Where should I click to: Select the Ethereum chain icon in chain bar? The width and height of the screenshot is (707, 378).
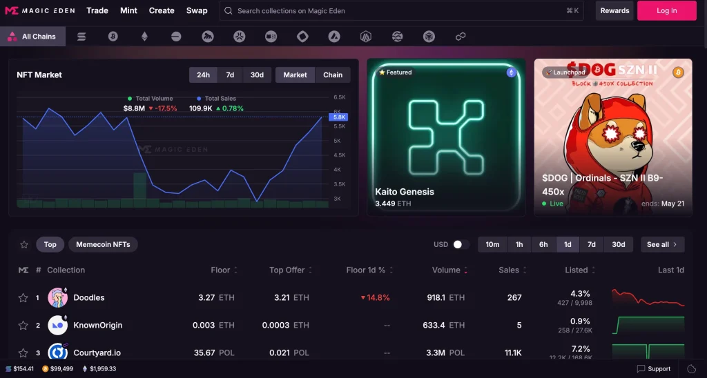[x=145, y=37]
